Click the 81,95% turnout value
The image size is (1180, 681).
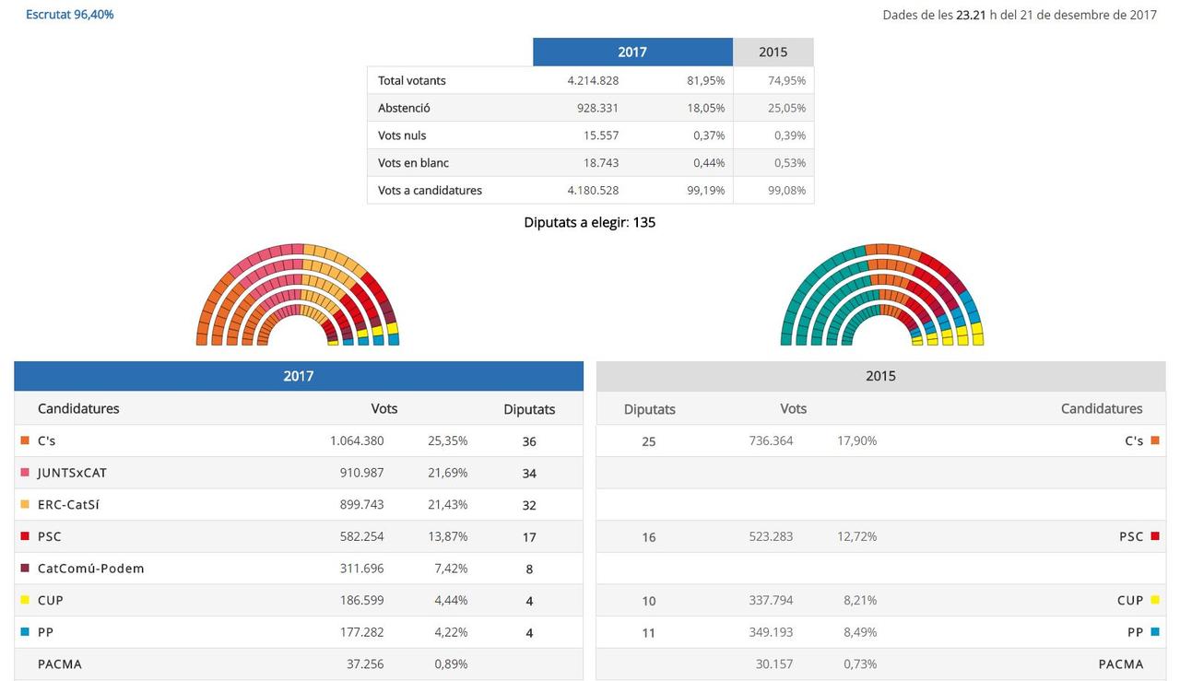click(706, 80)
